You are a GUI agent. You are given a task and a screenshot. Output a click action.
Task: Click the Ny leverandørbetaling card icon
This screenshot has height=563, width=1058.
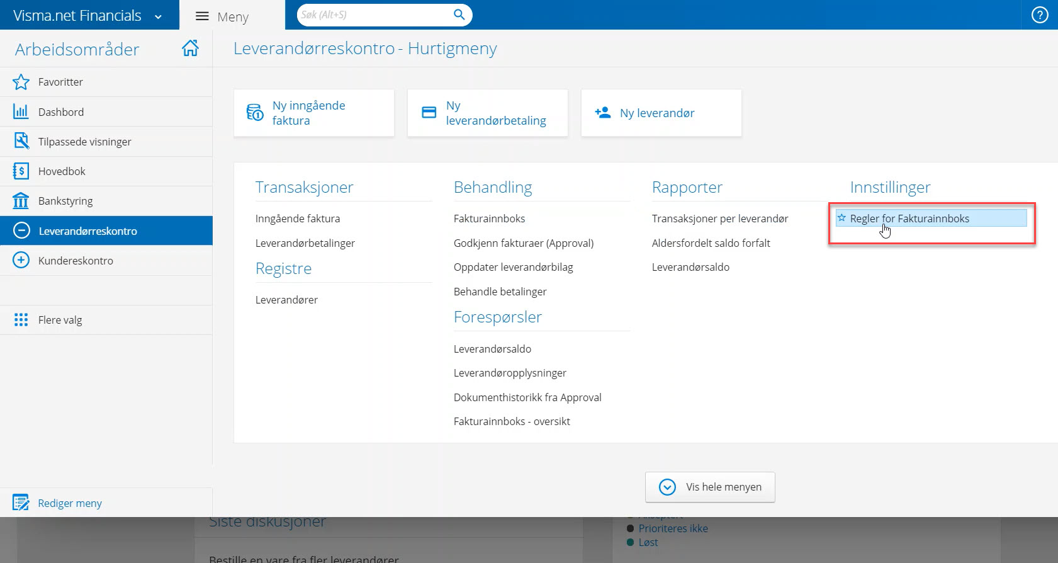pyautogui.click(x=429, y=112)
